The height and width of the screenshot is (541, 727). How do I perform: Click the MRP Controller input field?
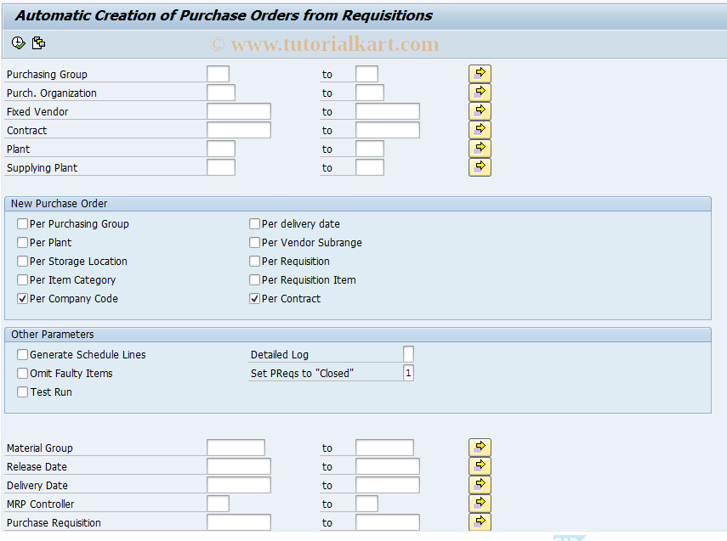(218, 504)
